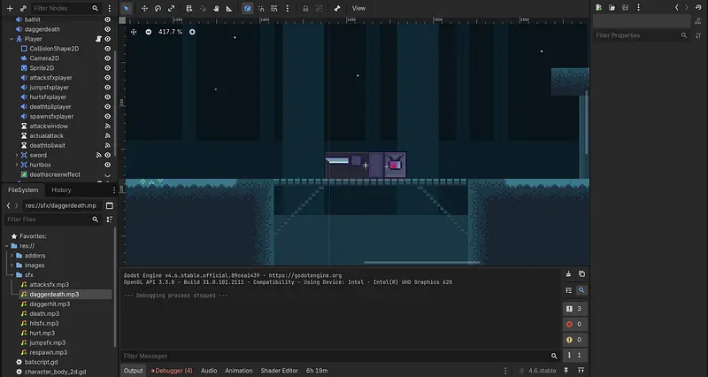Hide the Camera2D node
This screenshot has height=377, width=708.
point(108,58)
